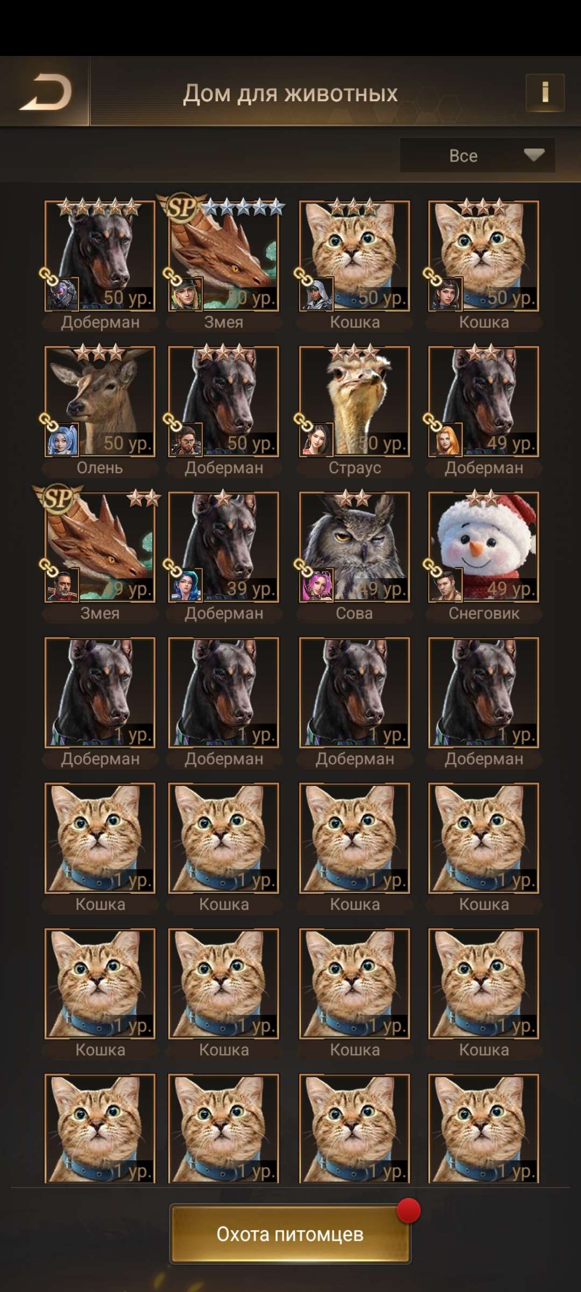Open the Охота питомцев button
Screen dimensions: 581x1292
[290, 1234]
